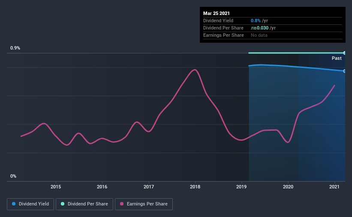Click the 'No data' earnings text in tooltip
352x217 pixels.
pyautogui.click(x=259, y=35)
